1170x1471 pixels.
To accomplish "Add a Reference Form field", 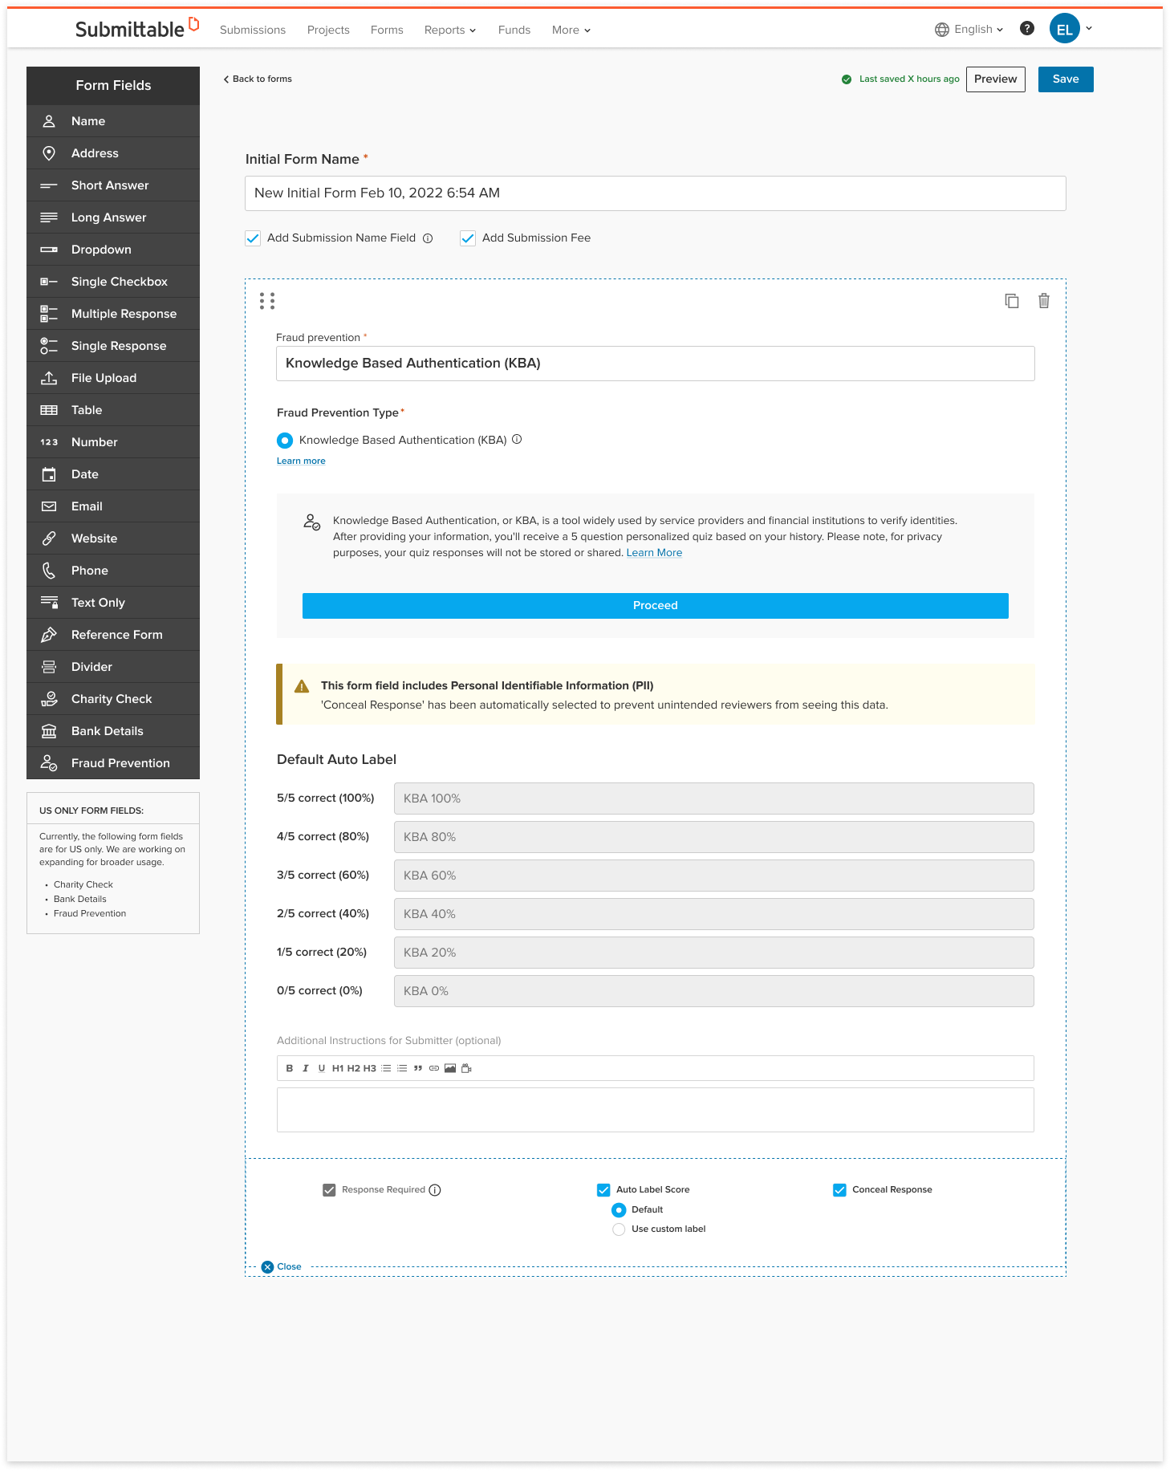I will pos(113,635).
